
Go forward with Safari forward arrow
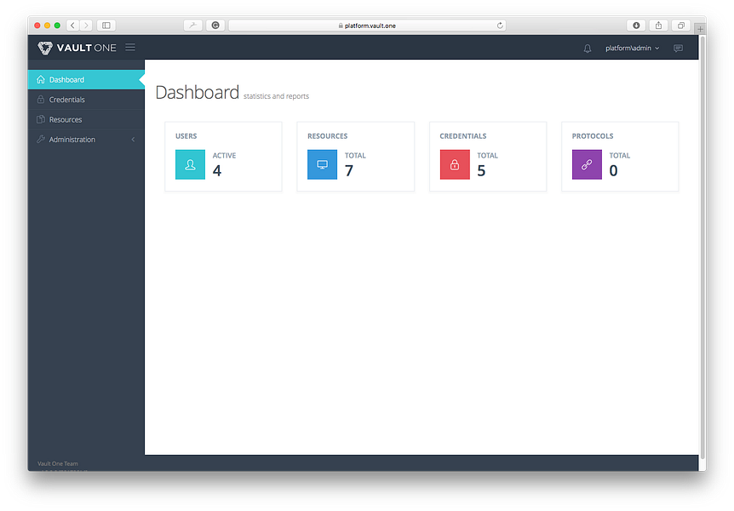(x=86, y=26)
